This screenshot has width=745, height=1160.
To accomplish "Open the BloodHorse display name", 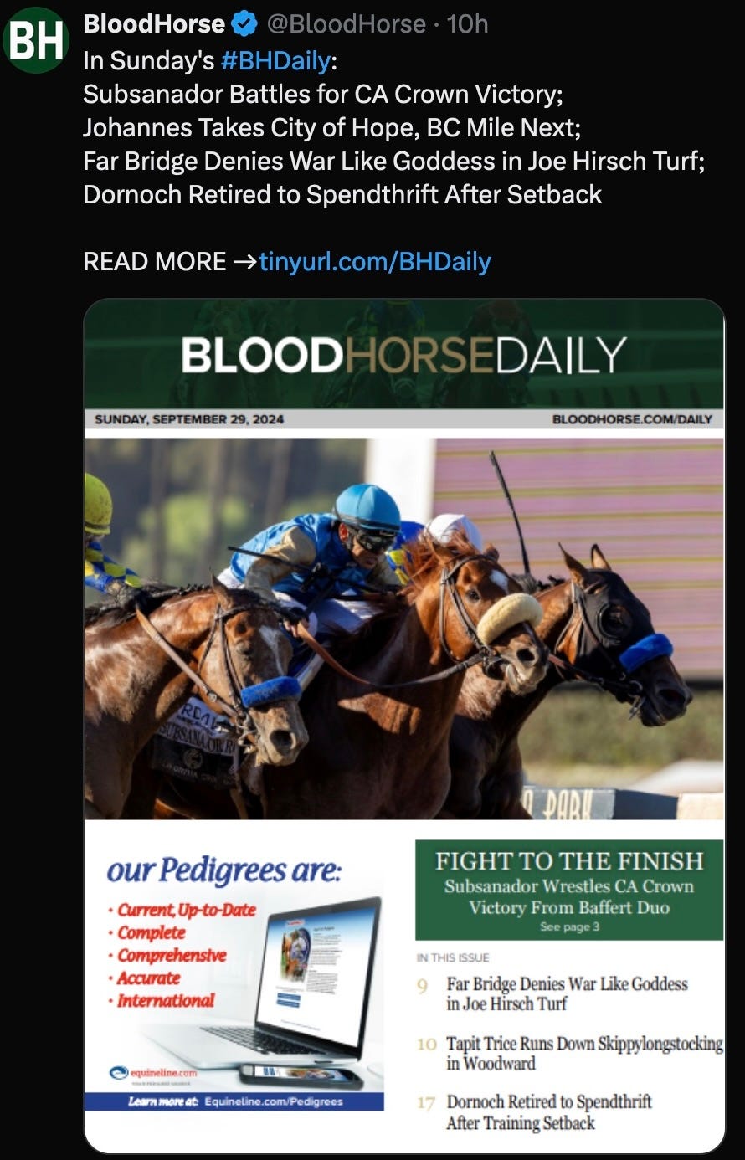I will 154,24.
